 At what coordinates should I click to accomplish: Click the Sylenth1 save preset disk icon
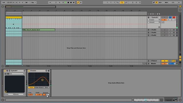(8, 74)
